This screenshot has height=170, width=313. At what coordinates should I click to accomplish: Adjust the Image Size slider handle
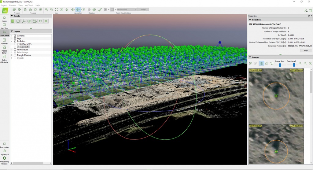[280, 65]
